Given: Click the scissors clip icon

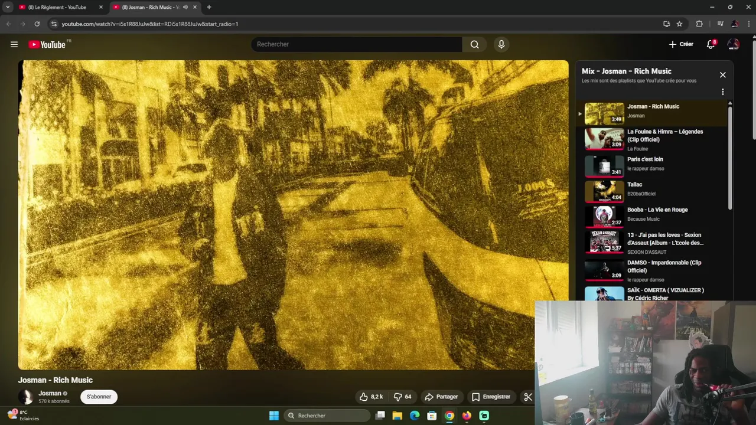Looking at the screenshot, I should 528,397.
